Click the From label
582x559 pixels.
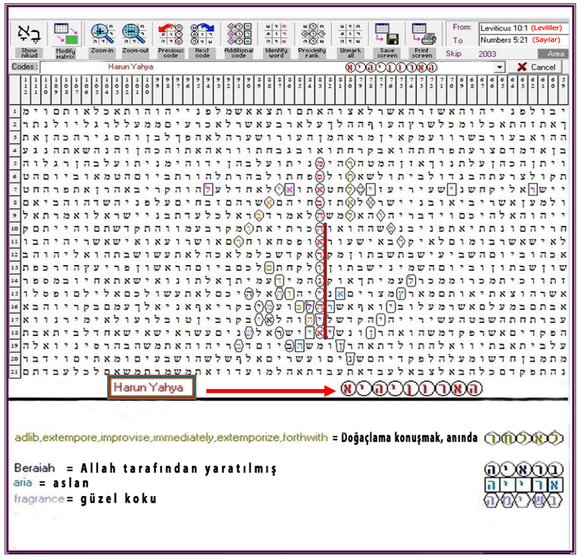[461, 27]
